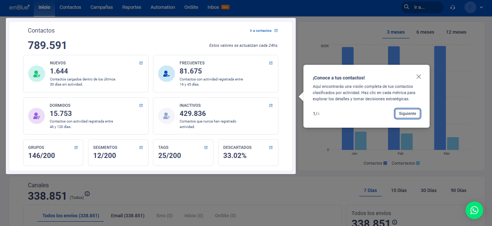Click the FRECUENTES value 81.675
The height and width of the screenshot is (226, 492).
[191, 71]
